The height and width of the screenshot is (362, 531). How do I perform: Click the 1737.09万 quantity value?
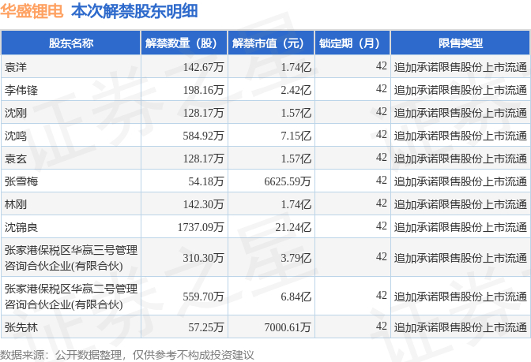point(201,227)
